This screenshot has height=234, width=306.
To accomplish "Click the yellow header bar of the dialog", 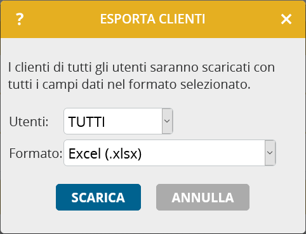I will pyautogui.click(x=153, y=19).
